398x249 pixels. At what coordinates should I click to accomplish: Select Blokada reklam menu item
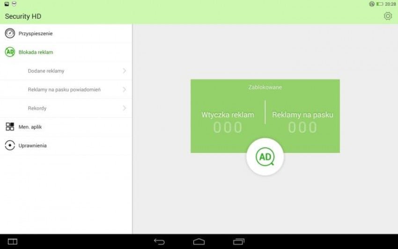click(66, 52)
